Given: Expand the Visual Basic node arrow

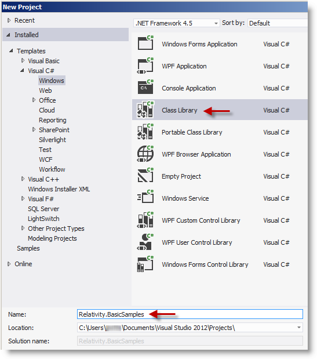Looking at the screenshot, I should [x=23, y=60].
